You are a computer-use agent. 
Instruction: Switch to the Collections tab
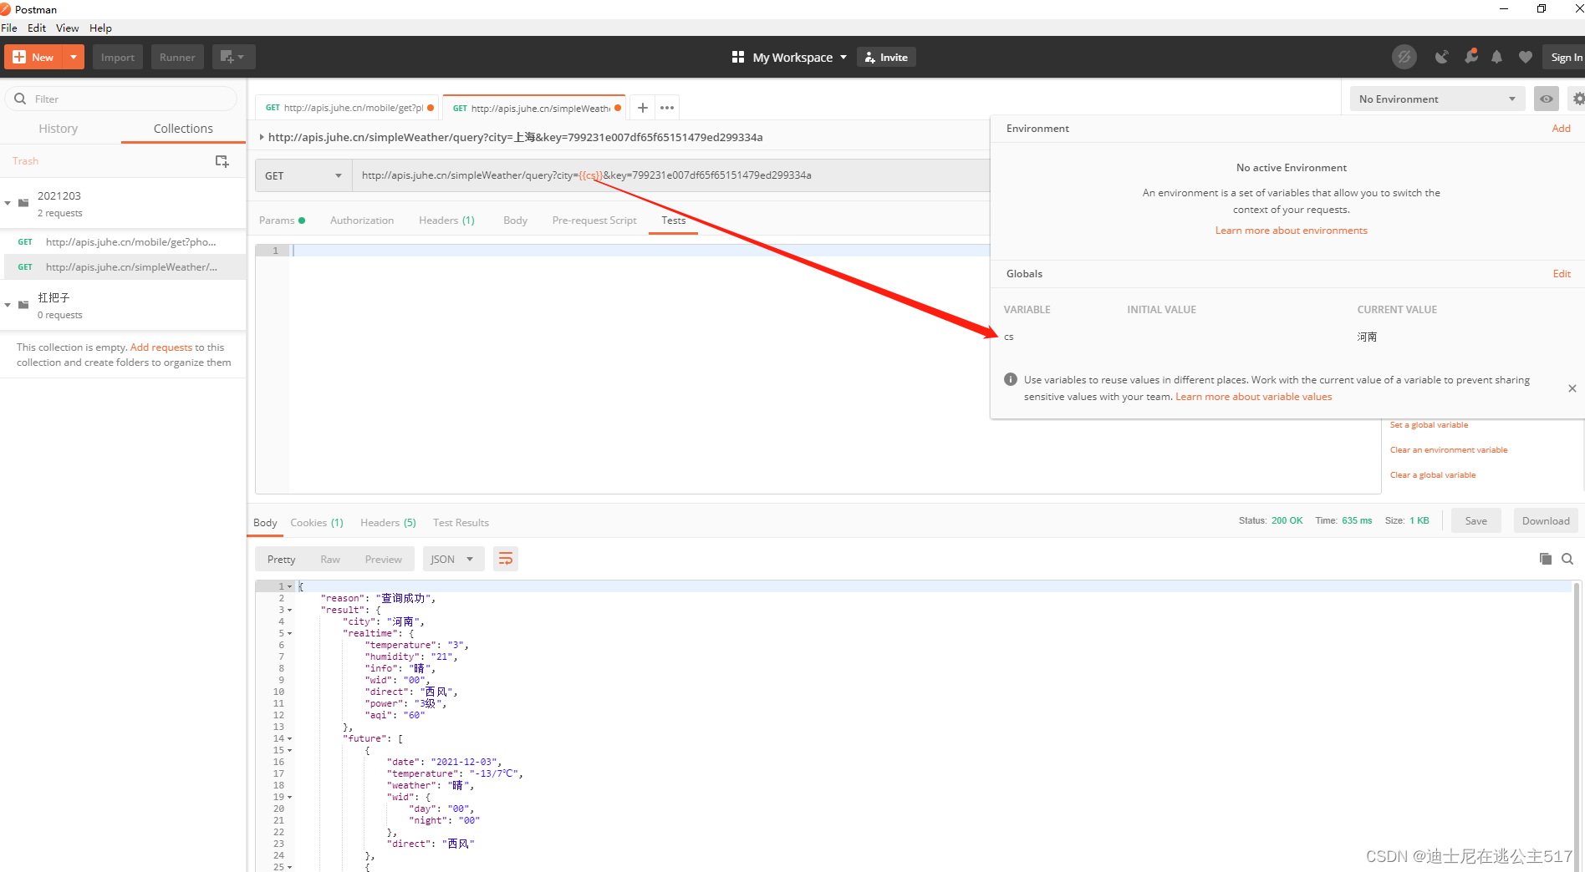(x=183, y=129)
